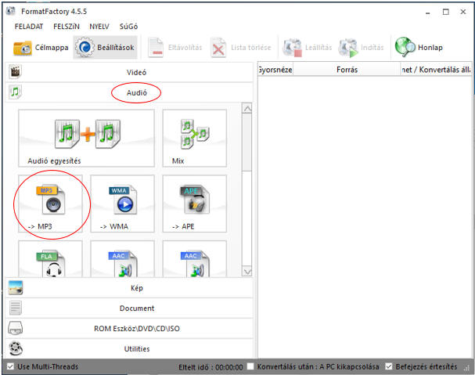Click the Document page icon

[16, 308]
